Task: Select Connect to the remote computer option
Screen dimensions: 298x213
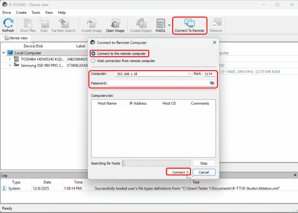Action: 93,54
